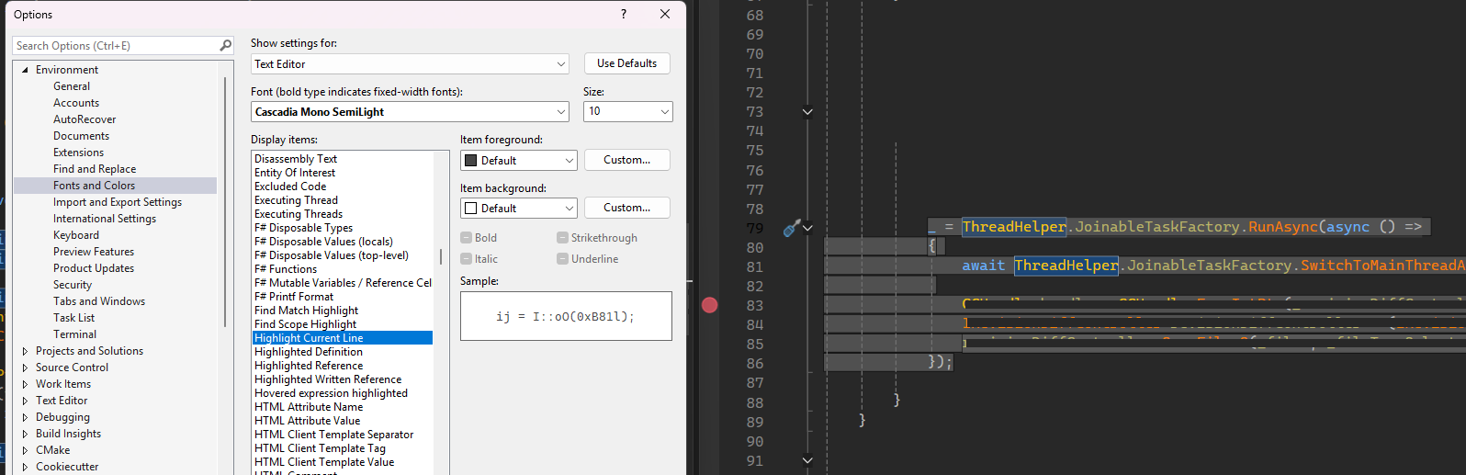Click the search magnifier icon in Options
Screen dimensions: 1466x475
(225, 45)
